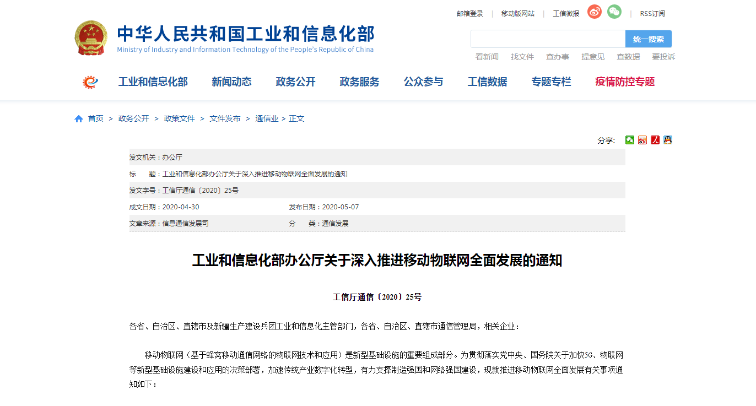756x406 pixels.
Task: Share article via red Renren share icon
Action: point(655,140)
